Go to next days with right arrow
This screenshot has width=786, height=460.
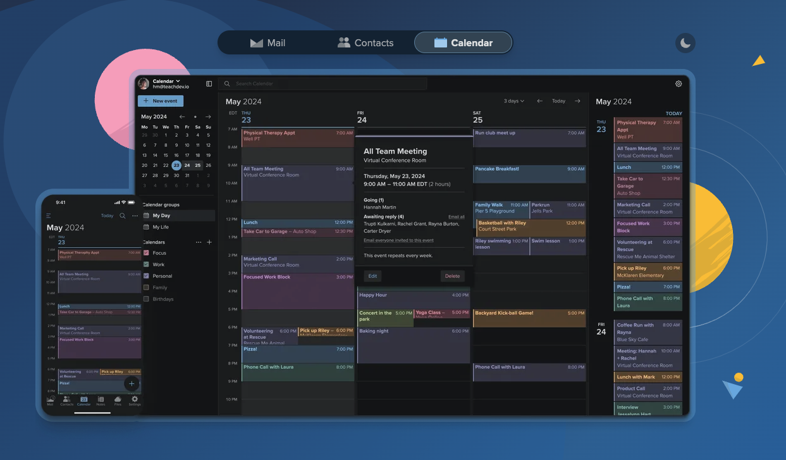point(577,101)
